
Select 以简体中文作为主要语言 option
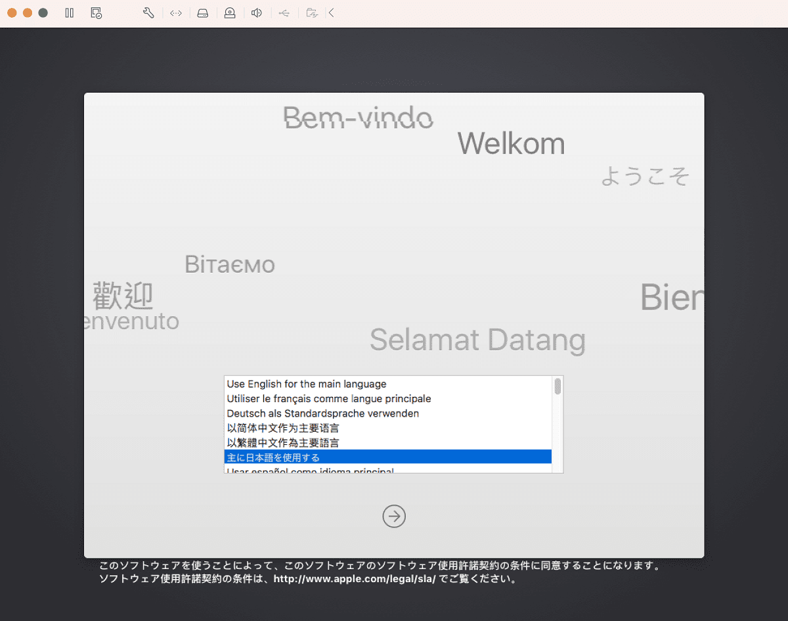tap(388, 428)
